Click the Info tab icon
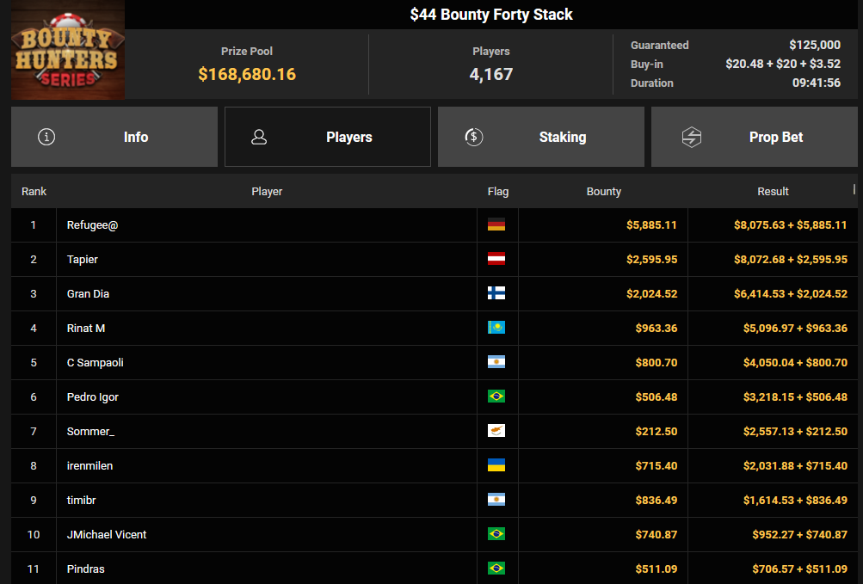The image size is (863, 584). [x=46, y=137]
